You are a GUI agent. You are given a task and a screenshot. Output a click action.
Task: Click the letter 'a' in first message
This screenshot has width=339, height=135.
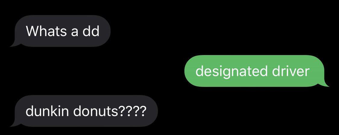point(74,32)
